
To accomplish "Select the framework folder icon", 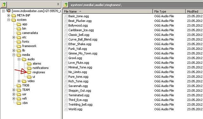I will [19, 46].
